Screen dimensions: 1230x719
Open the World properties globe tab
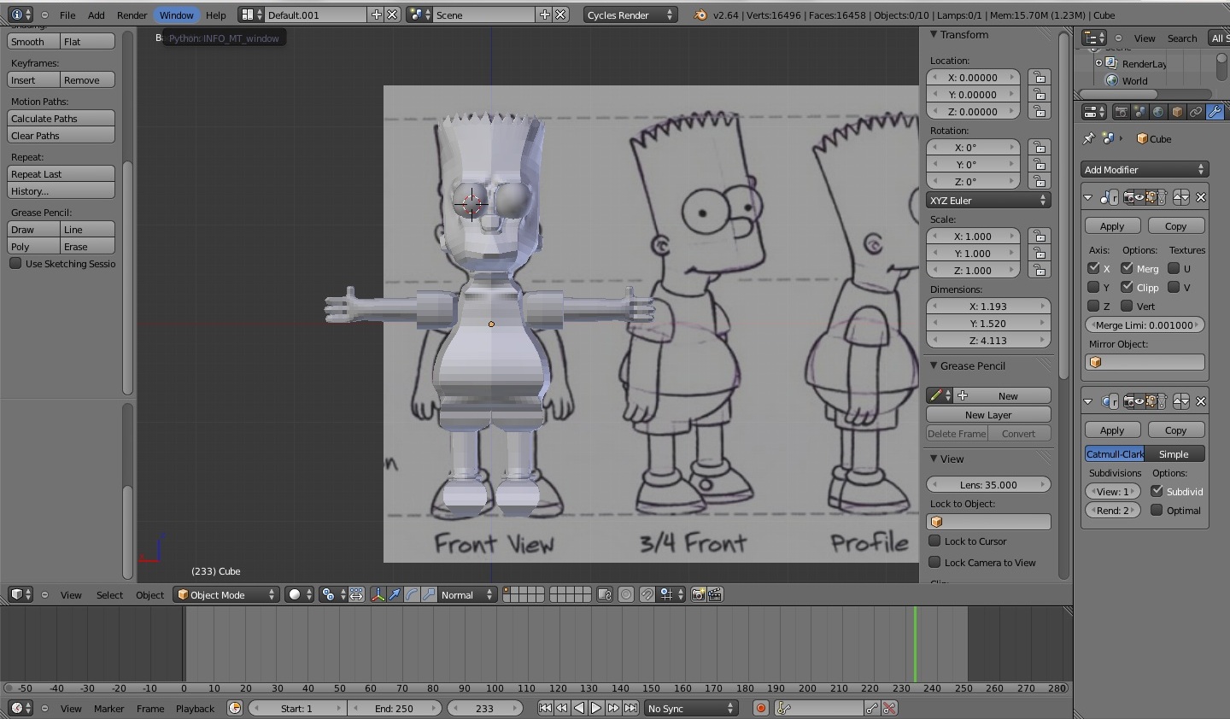point(1158,112)
